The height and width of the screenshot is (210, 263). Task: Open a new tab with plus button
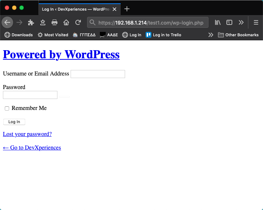pyautogui.click(x=127, y=9)
